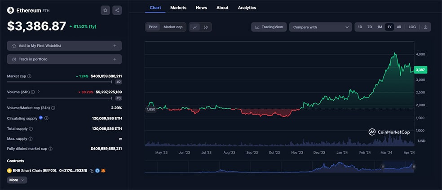Click the right range handle on mini chart
442x190 pixels.
click(x=414, y=167)
